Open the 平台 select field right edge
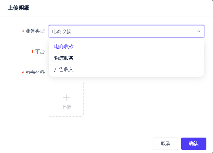This screenshot has width=213, height=153. tap(204, 52)
